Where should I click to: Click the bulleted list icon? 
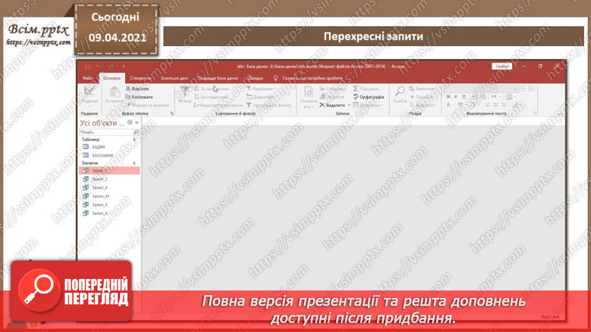[x=523, y=88]
